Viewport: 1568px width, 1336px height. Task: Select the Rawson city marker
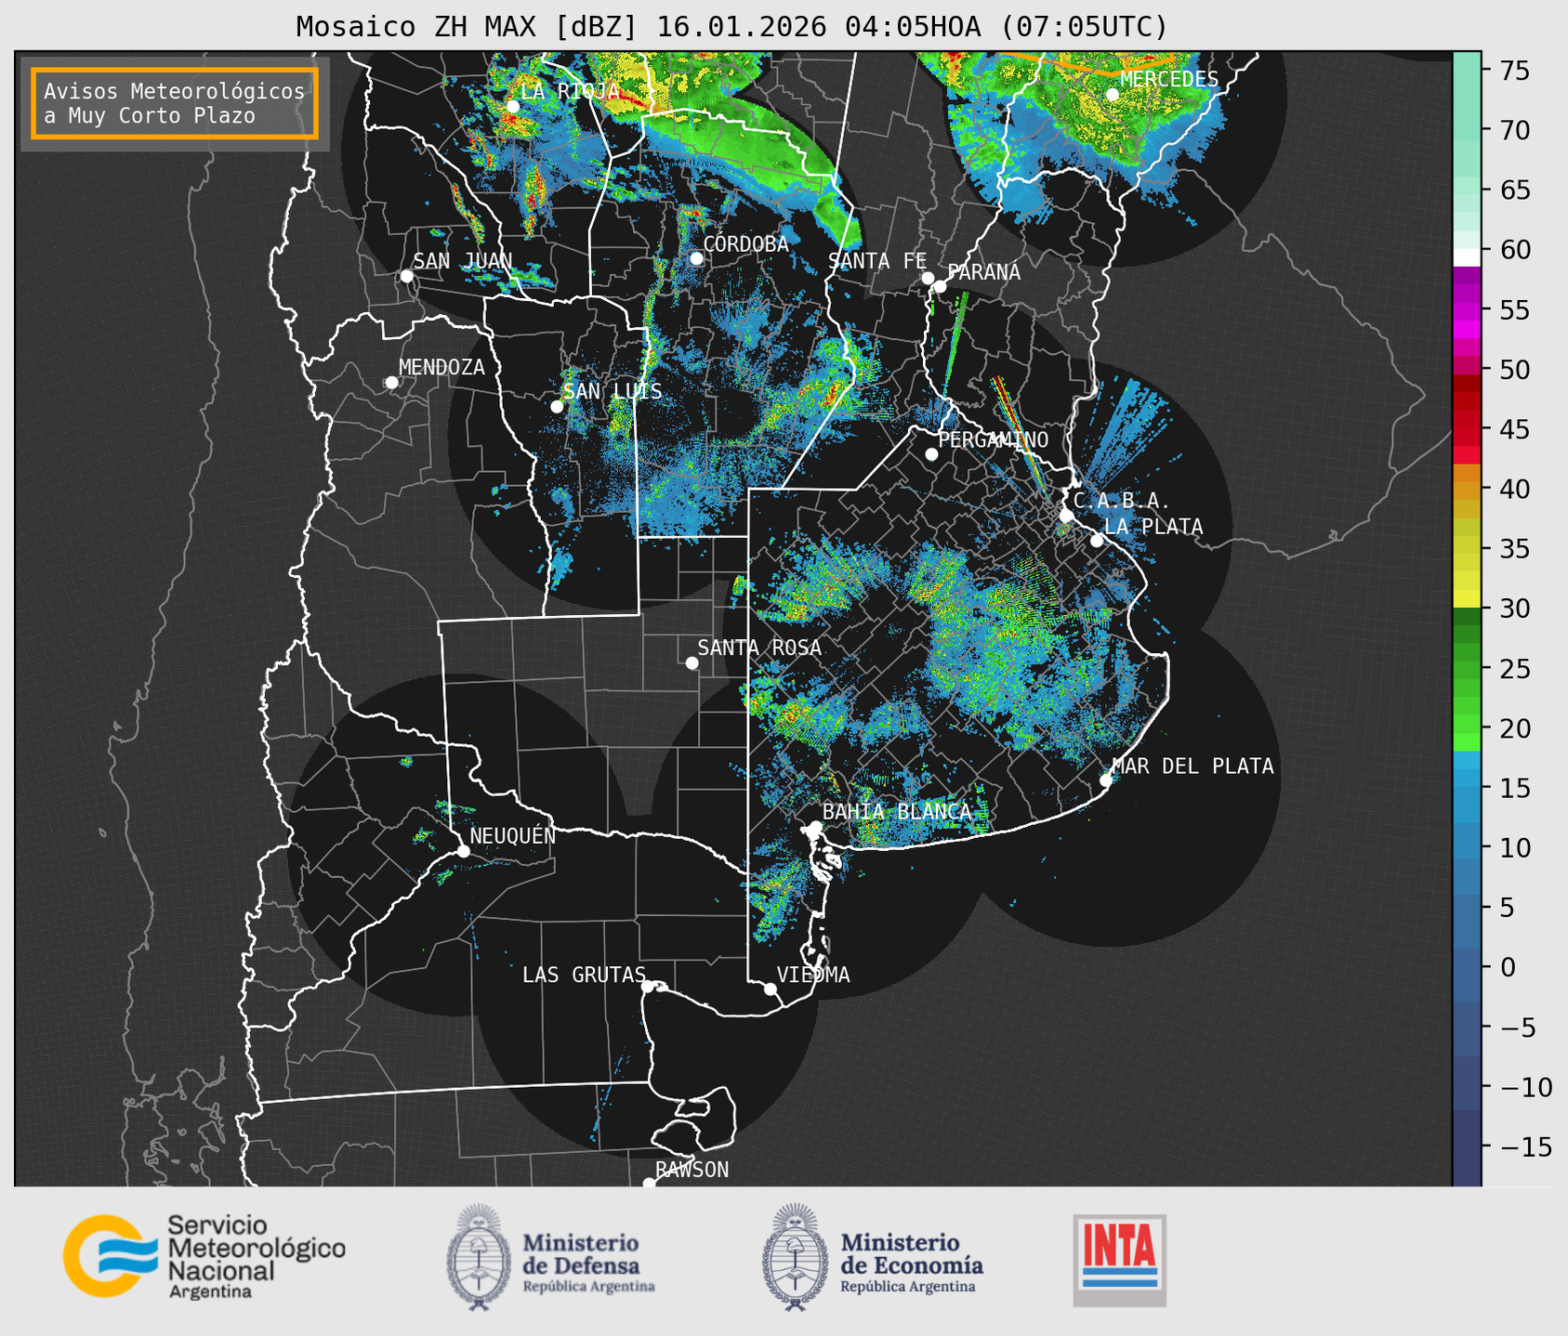(649, 1184)
